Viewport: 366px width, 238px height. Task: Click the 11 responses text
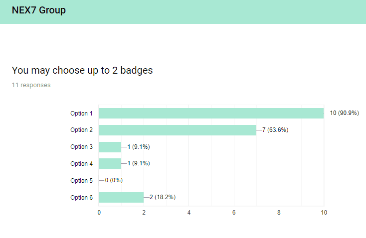pos(31,85)
